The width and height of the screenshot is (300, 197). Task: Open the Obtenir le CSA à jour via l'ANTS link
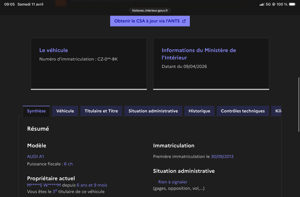[150, 21]
